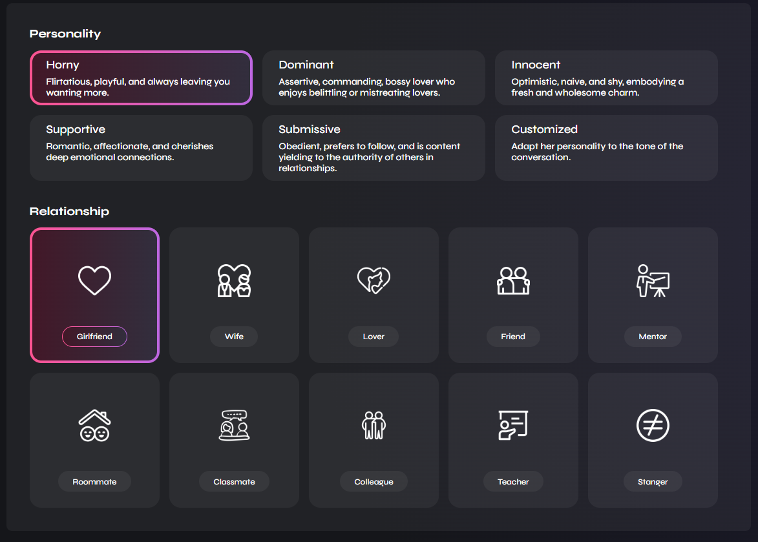Click the broken heart Lover icon

point(374,280)
